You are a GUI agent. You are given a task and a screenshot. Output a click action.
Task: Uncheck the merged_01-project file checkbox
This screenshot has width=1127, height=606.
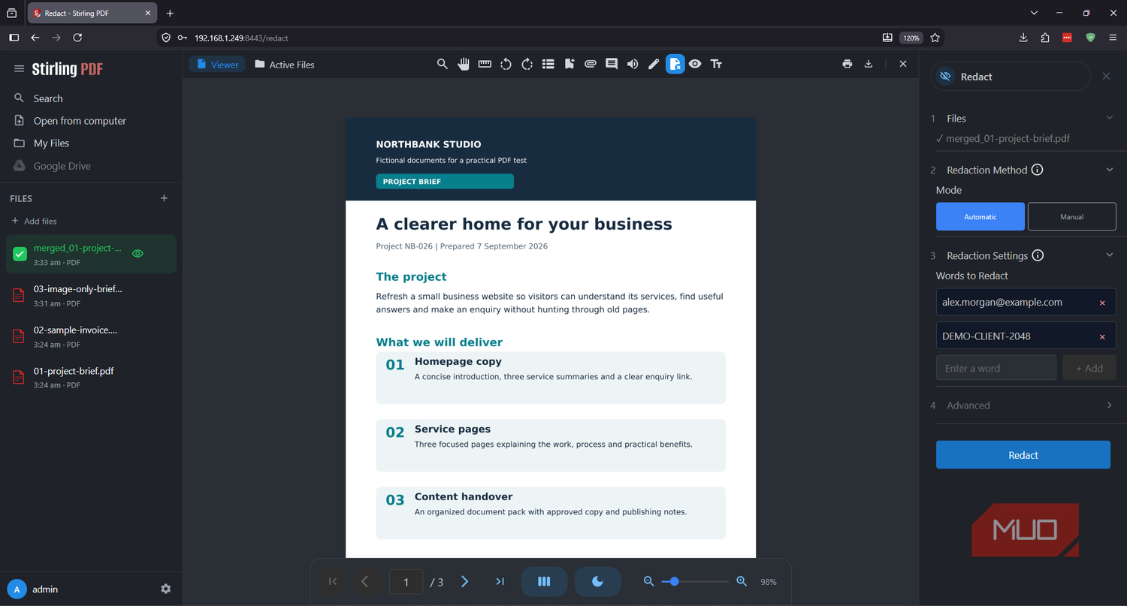[20, 255]
